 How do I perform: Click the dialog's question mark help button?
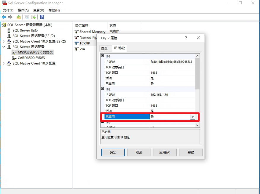point(186,38)
